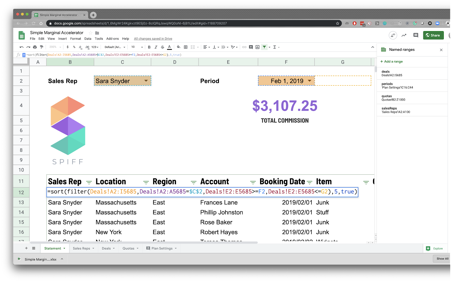Viewport: 474px width, 282px height.
Task: Toggle italic formatting
Action: tap(156, 47)
